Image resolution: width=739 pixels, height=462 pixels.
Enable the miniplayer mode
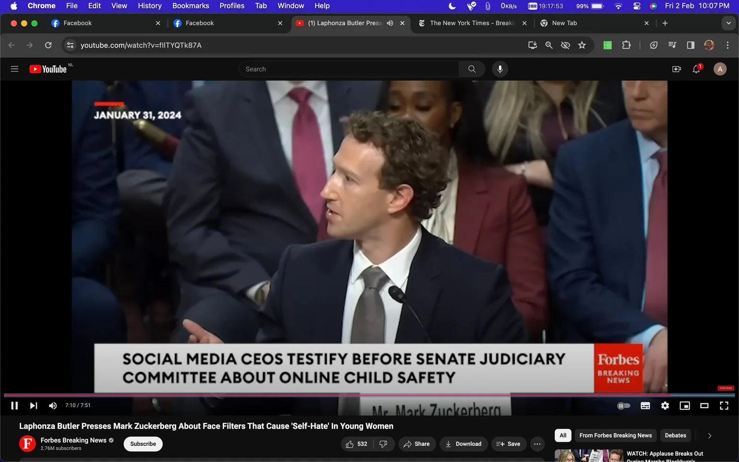tap(685, 406)
